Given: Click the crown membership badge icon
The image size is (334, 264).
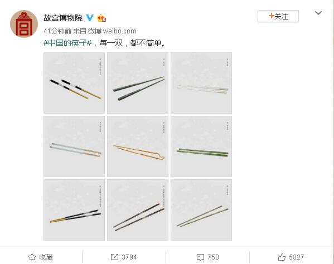Looking at the screenshot, I should (x=101, y=18).
